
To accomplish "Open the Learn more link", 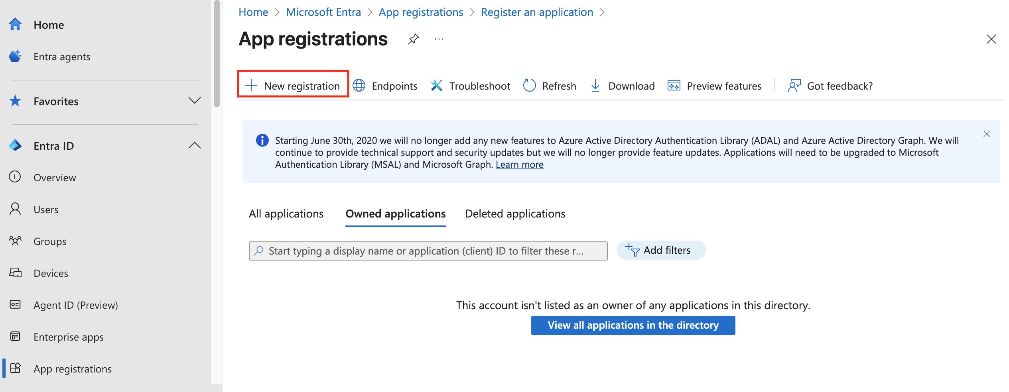I will (x=519, y=165).
